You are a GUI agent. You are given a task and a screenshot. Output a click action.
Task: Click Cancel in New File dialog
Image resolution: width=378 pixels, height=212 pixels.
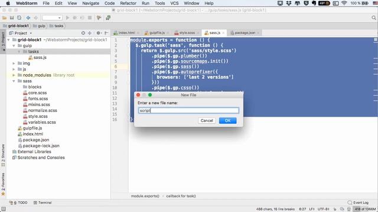207,120
